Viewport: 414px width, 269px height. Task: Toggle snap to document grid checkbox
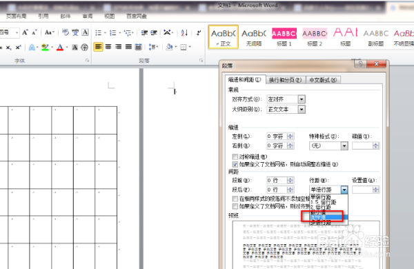point(235,206)
